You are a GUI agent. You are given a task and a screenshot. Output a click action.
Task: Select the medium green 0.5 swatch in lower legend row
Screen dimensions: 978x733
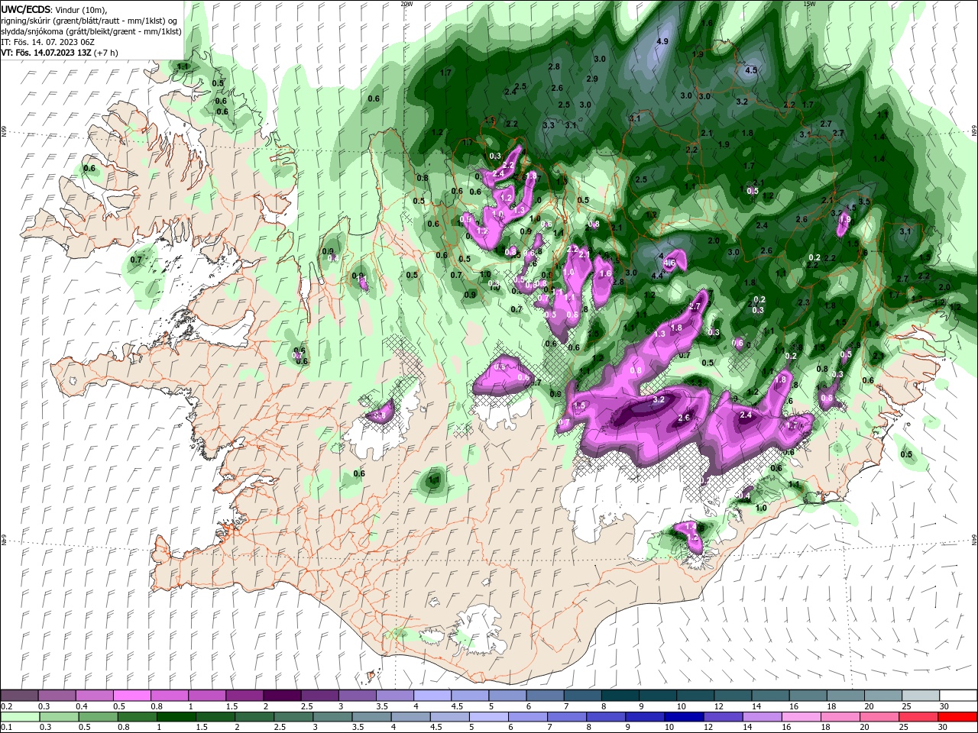click(99, 716)
